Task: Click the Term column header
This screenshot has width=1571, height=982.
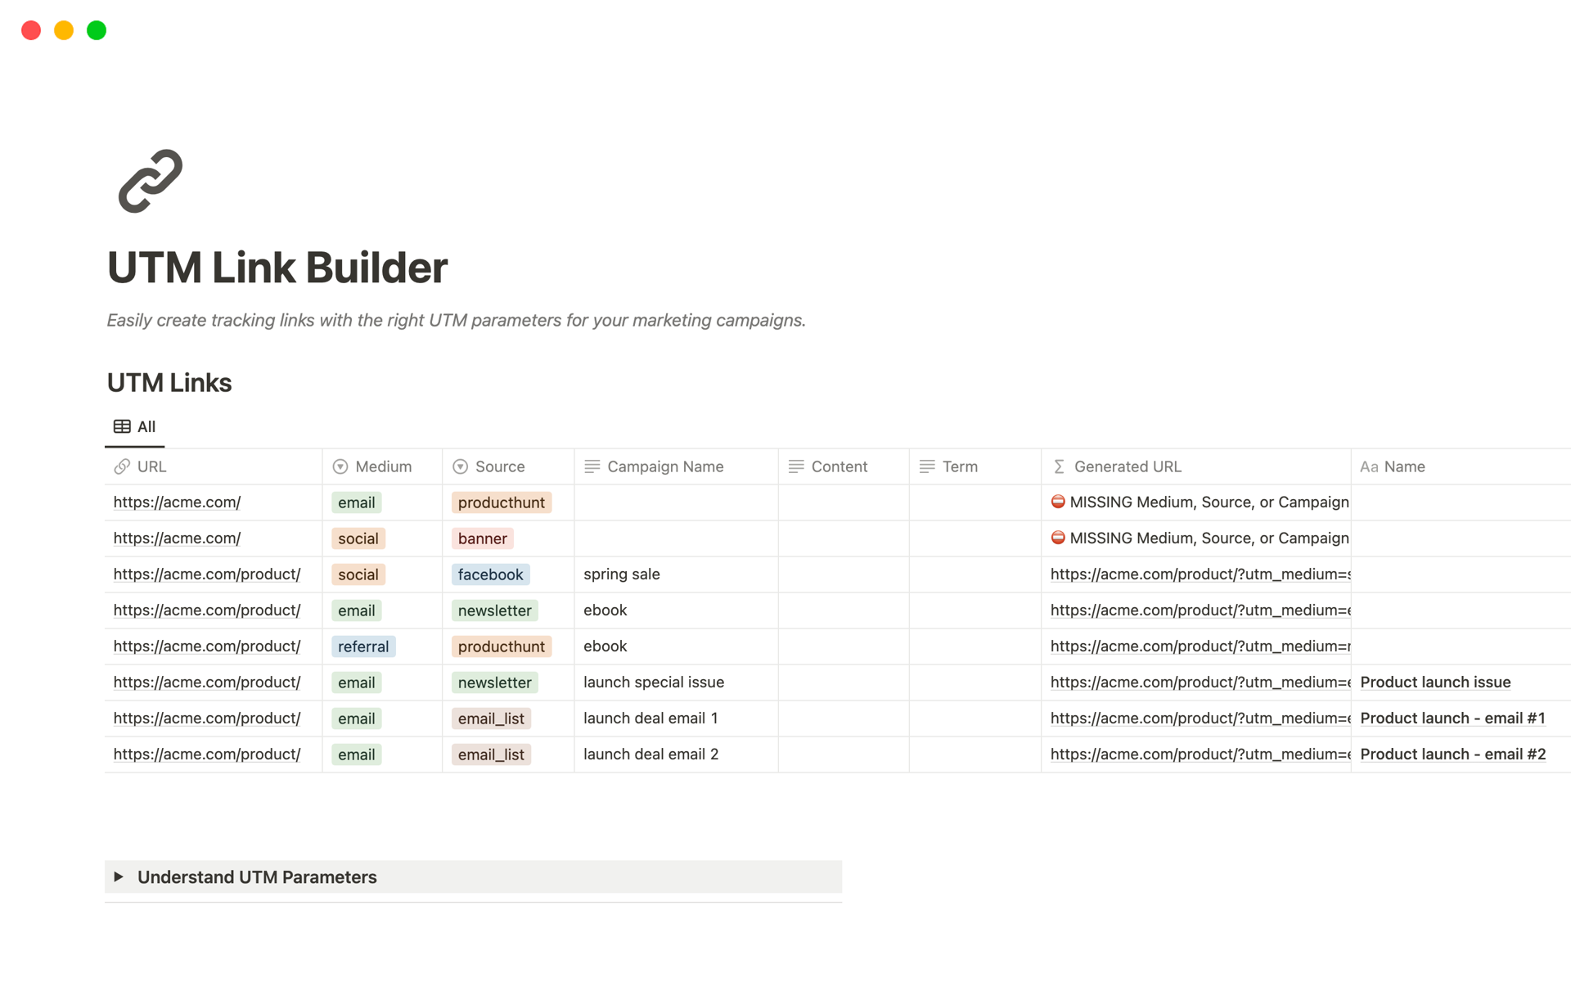Action: click(x=961, y=466)
